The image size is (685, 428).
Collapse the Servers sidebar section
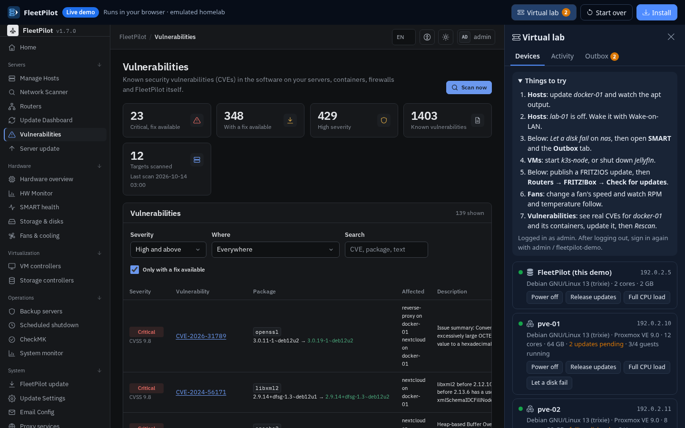pyautogui.click(x=55, y=65)
